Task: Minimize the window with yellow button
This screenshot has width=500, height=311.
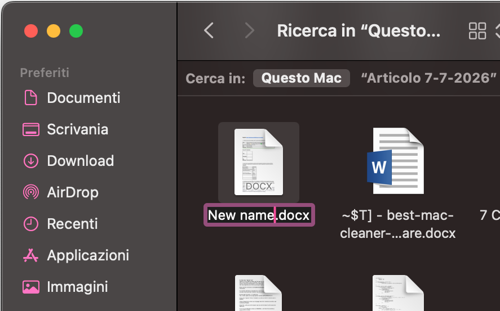Action: click(x=54, y=31)
